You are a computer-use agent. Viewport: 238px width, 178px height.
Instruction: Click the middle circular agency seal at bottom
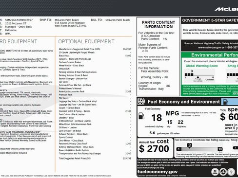(223, 172)
